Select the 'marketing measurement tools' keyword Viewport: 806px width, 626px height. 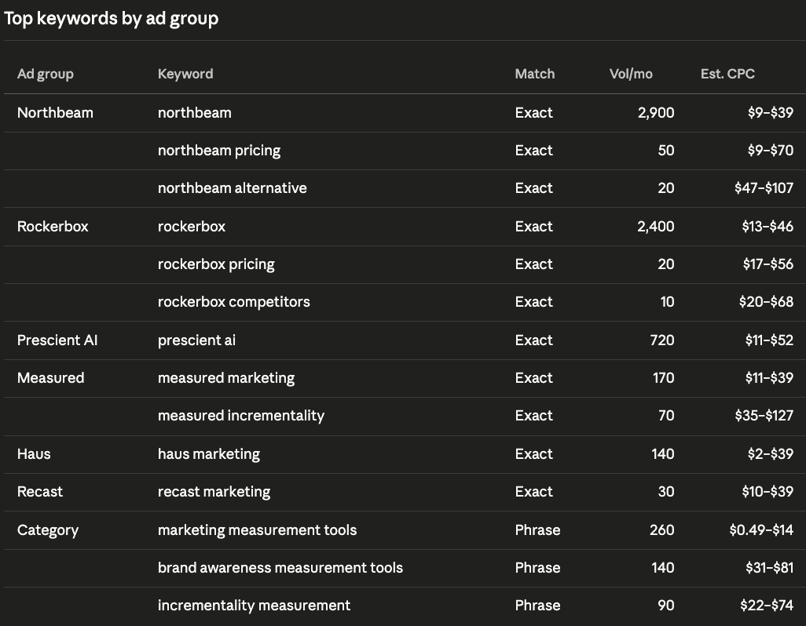pos(257,530)
